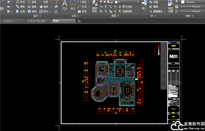Choose the Rotate (旋转) tool

(x=32, y=2)
